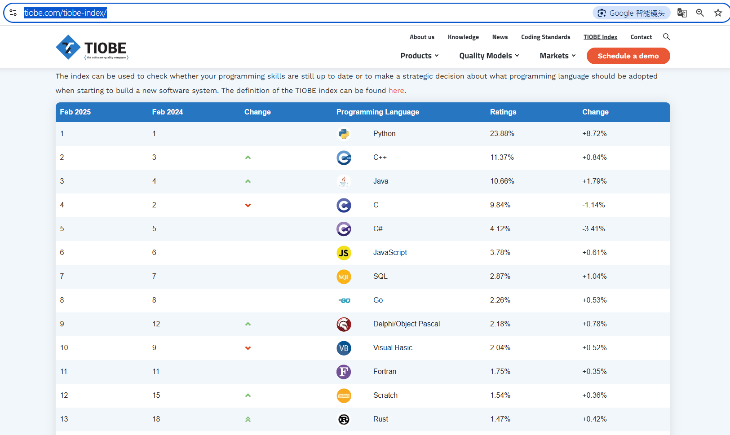Viewport: 730px width, 435px height.
Task: Click the double up arrow in Rust row
Action: [248, 419]
